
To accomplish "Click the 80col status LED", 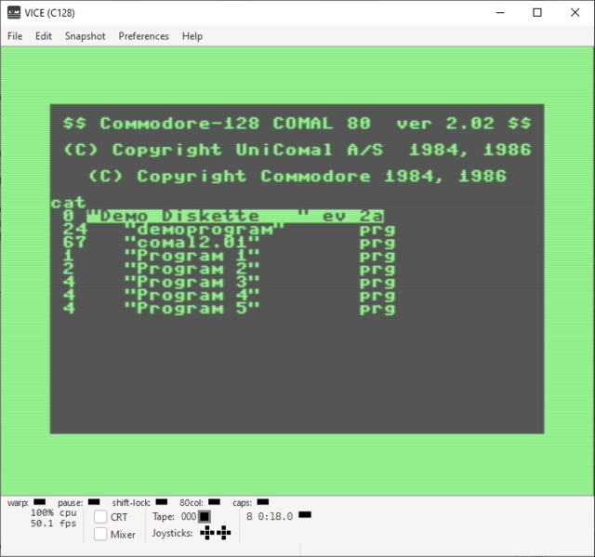I will (214, 502).
